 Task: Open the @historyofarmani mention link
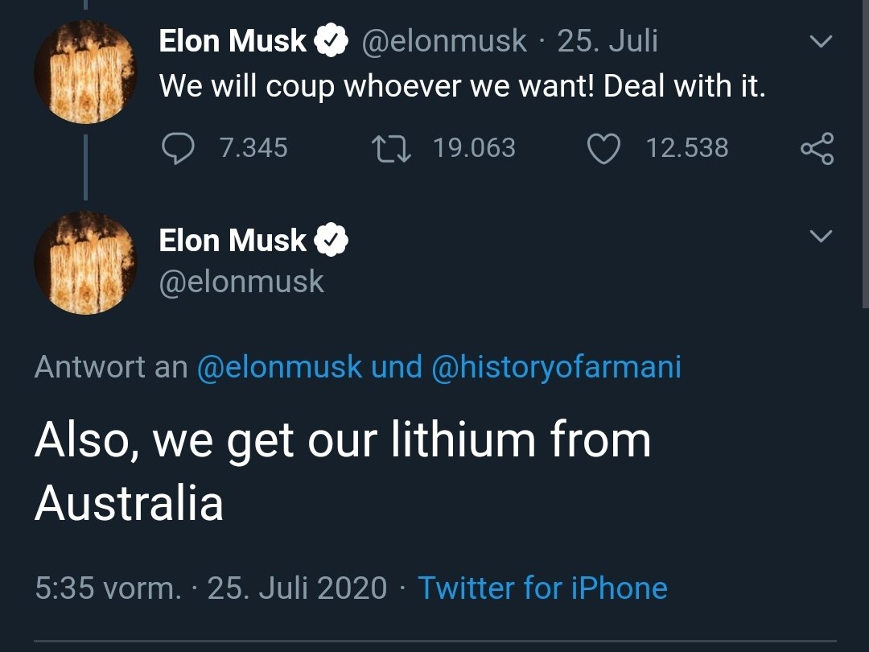coord(556,367)
